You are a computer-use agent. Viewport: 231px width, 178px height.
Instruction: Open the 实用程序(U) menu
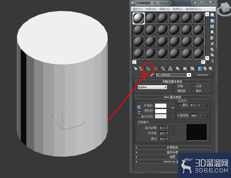(193, 9)
